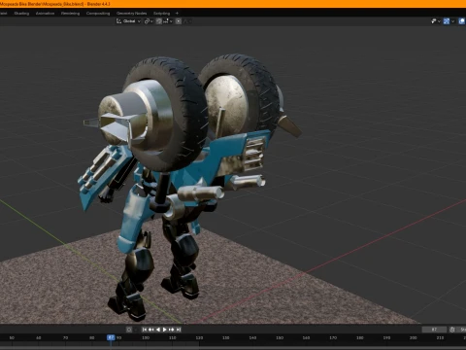Jump to the next keyframe
466x350 pixels.
(171, 330)
